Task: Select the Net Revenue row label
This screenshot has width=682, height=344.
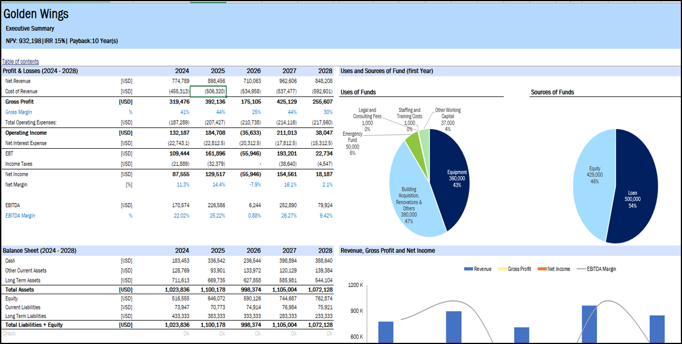Action: coord(17,81)
